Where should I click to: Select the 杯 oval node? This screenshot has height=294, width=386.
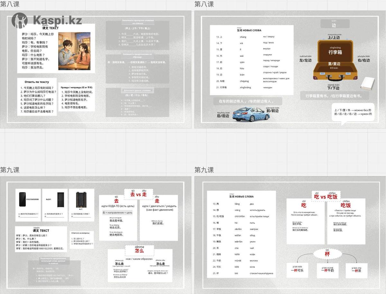pyautogui.click(x=327, y=254)
